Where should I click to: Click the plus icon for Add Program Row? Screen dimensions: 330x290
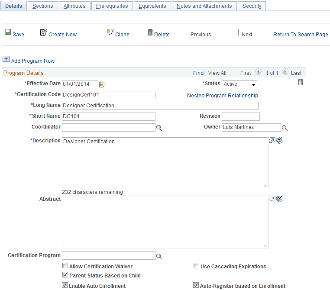coord(6,59)
